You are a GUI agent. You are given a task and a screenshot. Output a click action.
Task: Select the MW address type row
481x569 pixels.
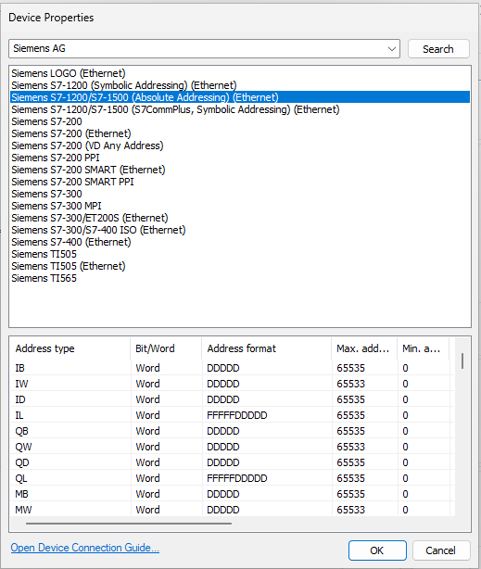pos(233,510)
